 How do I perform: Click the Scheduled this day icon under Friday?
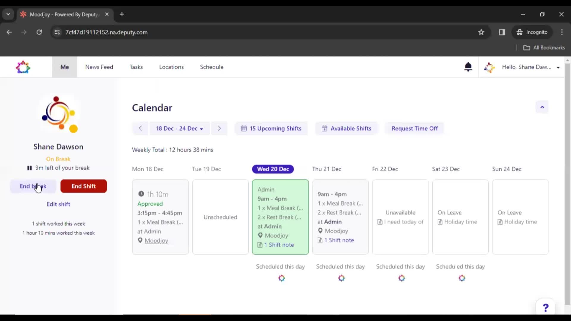point(402,278)
